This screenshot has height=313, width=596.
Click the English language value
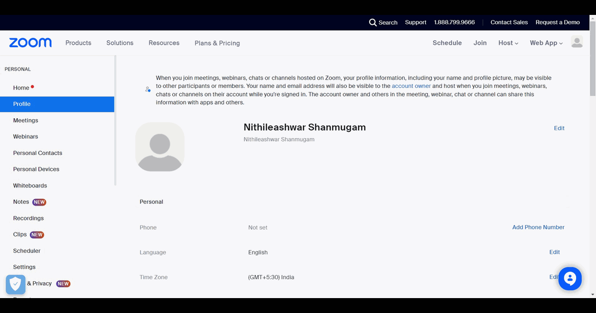click(x=258, y=252)
